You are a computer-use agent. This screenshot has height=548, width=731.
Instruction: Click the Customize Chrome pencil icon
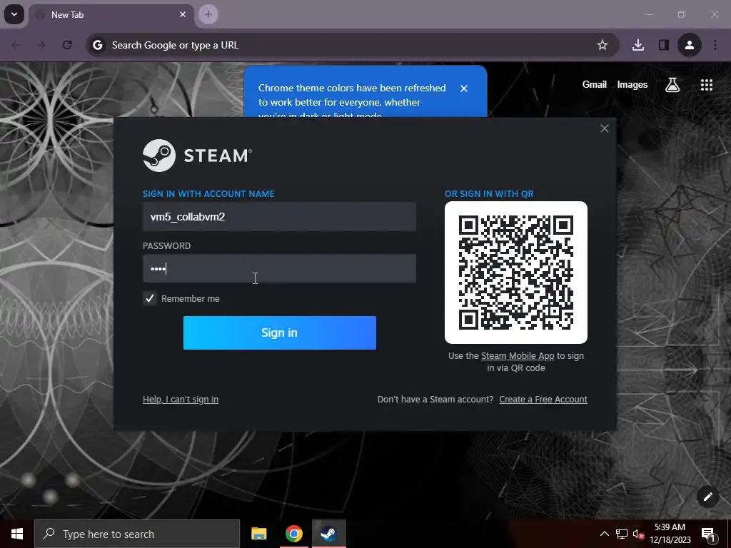click(707, 497)
